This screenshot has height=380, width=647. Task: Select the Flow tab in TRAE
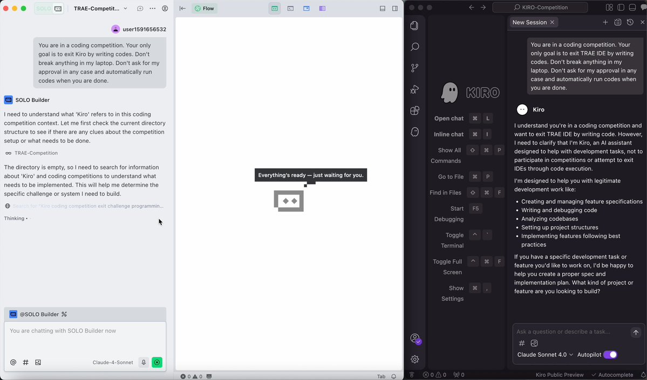pos(205,8)
